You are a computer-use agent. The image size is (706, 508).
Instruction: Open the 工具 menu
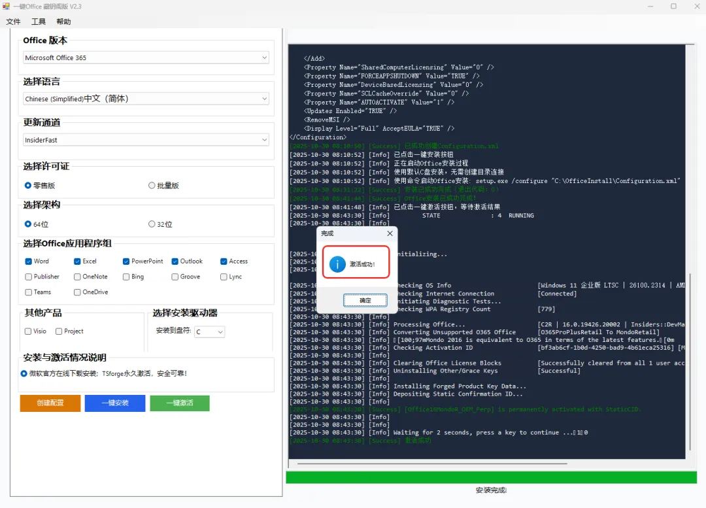39,22
